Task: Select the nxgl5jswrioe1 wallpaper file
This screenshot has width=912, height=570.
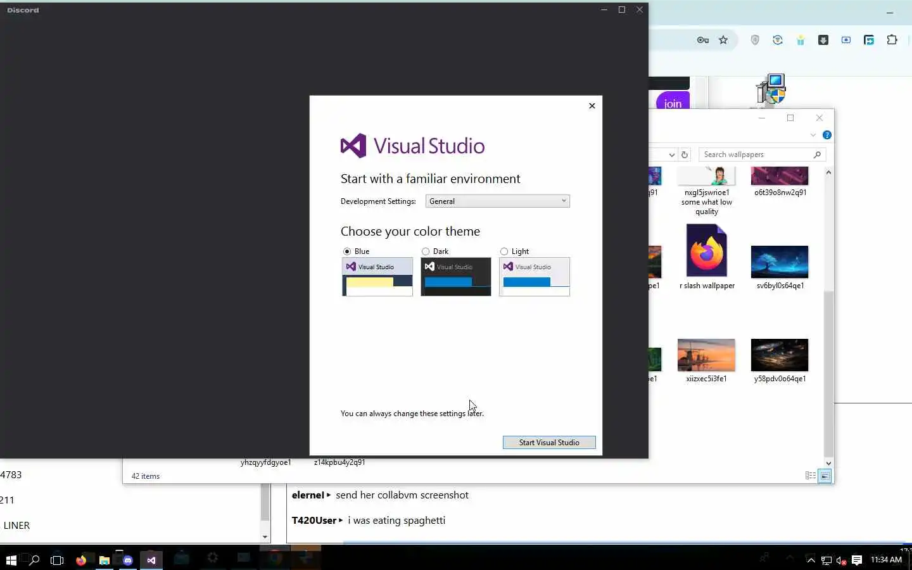Action: tap(707, 191)
